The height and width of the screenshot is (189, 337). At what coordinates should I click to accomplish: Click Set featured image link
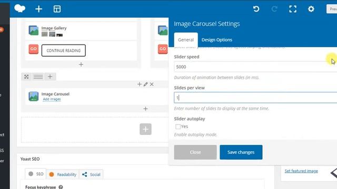pyautogui.click(x=301, y=171)
